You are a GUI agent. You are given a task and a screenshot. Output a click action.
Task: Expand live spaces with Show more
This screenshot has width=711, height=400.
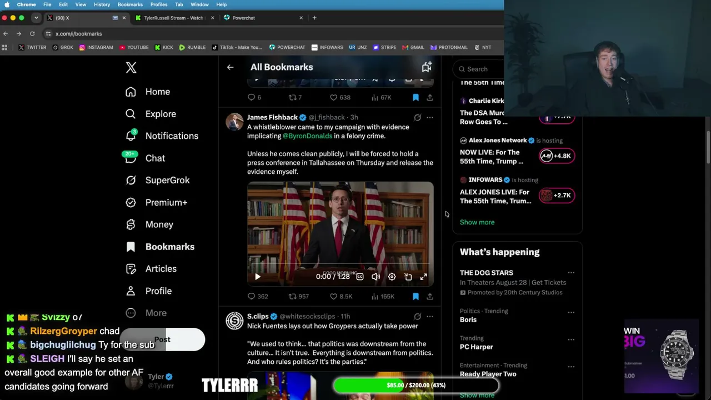point(477,222)
